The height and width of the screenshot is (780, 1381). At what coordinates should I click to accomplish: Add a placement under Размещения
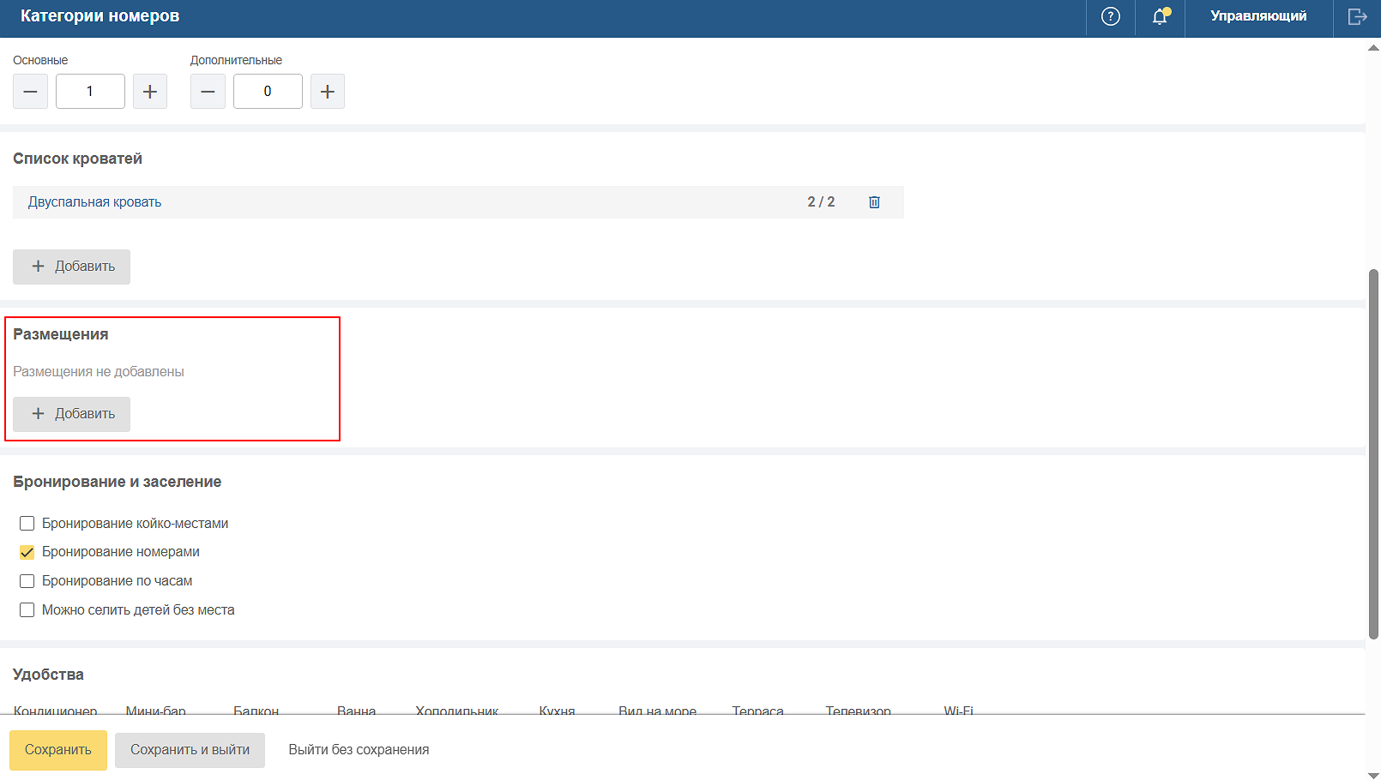[71, 414]
